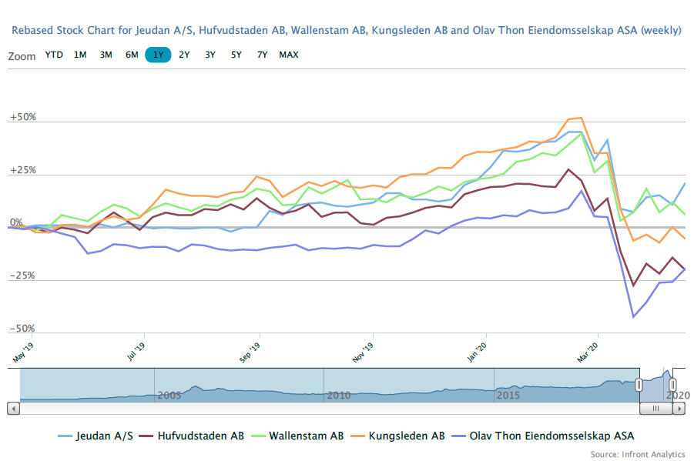Select the YTD zoom range
Screen dimensions: 694x461
coord(54,55)
